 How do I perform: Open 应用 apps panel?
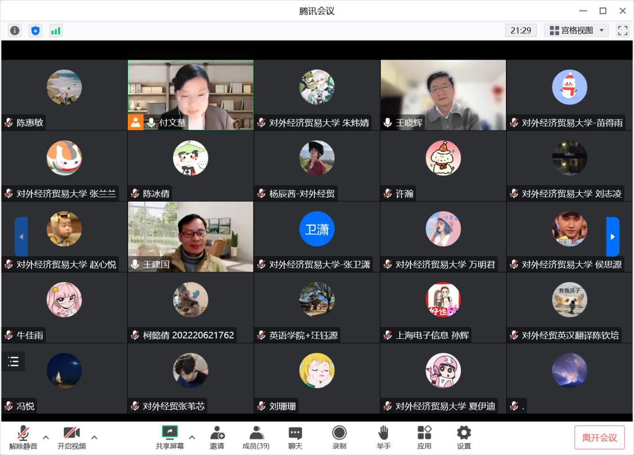[424, 437]
